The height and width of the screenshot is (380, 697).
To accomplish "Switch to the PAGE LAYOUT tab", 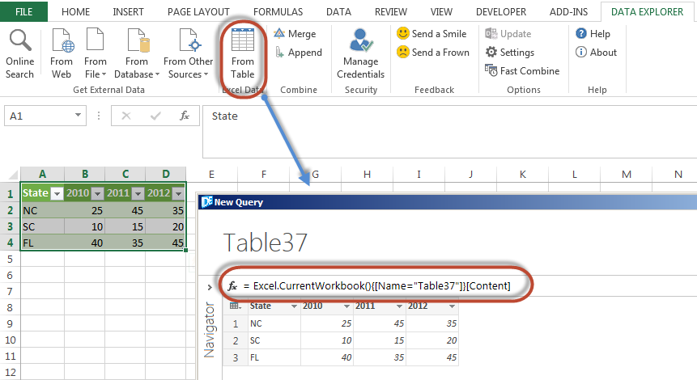I will pyautogui.click(x=198, y=12).
